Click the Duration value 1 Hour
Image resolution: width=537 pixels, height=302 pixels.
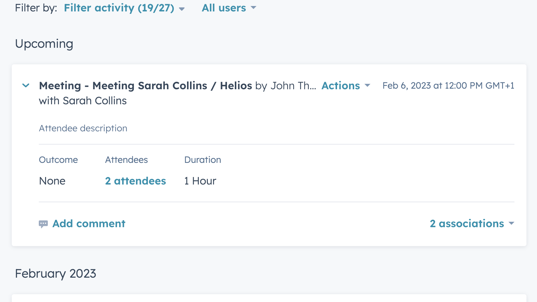point(200,181)
